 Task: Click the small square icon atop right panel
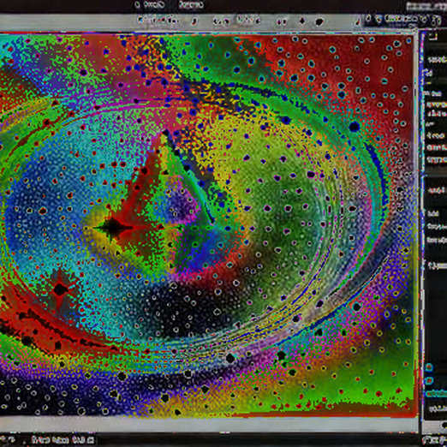pos(433,36)
